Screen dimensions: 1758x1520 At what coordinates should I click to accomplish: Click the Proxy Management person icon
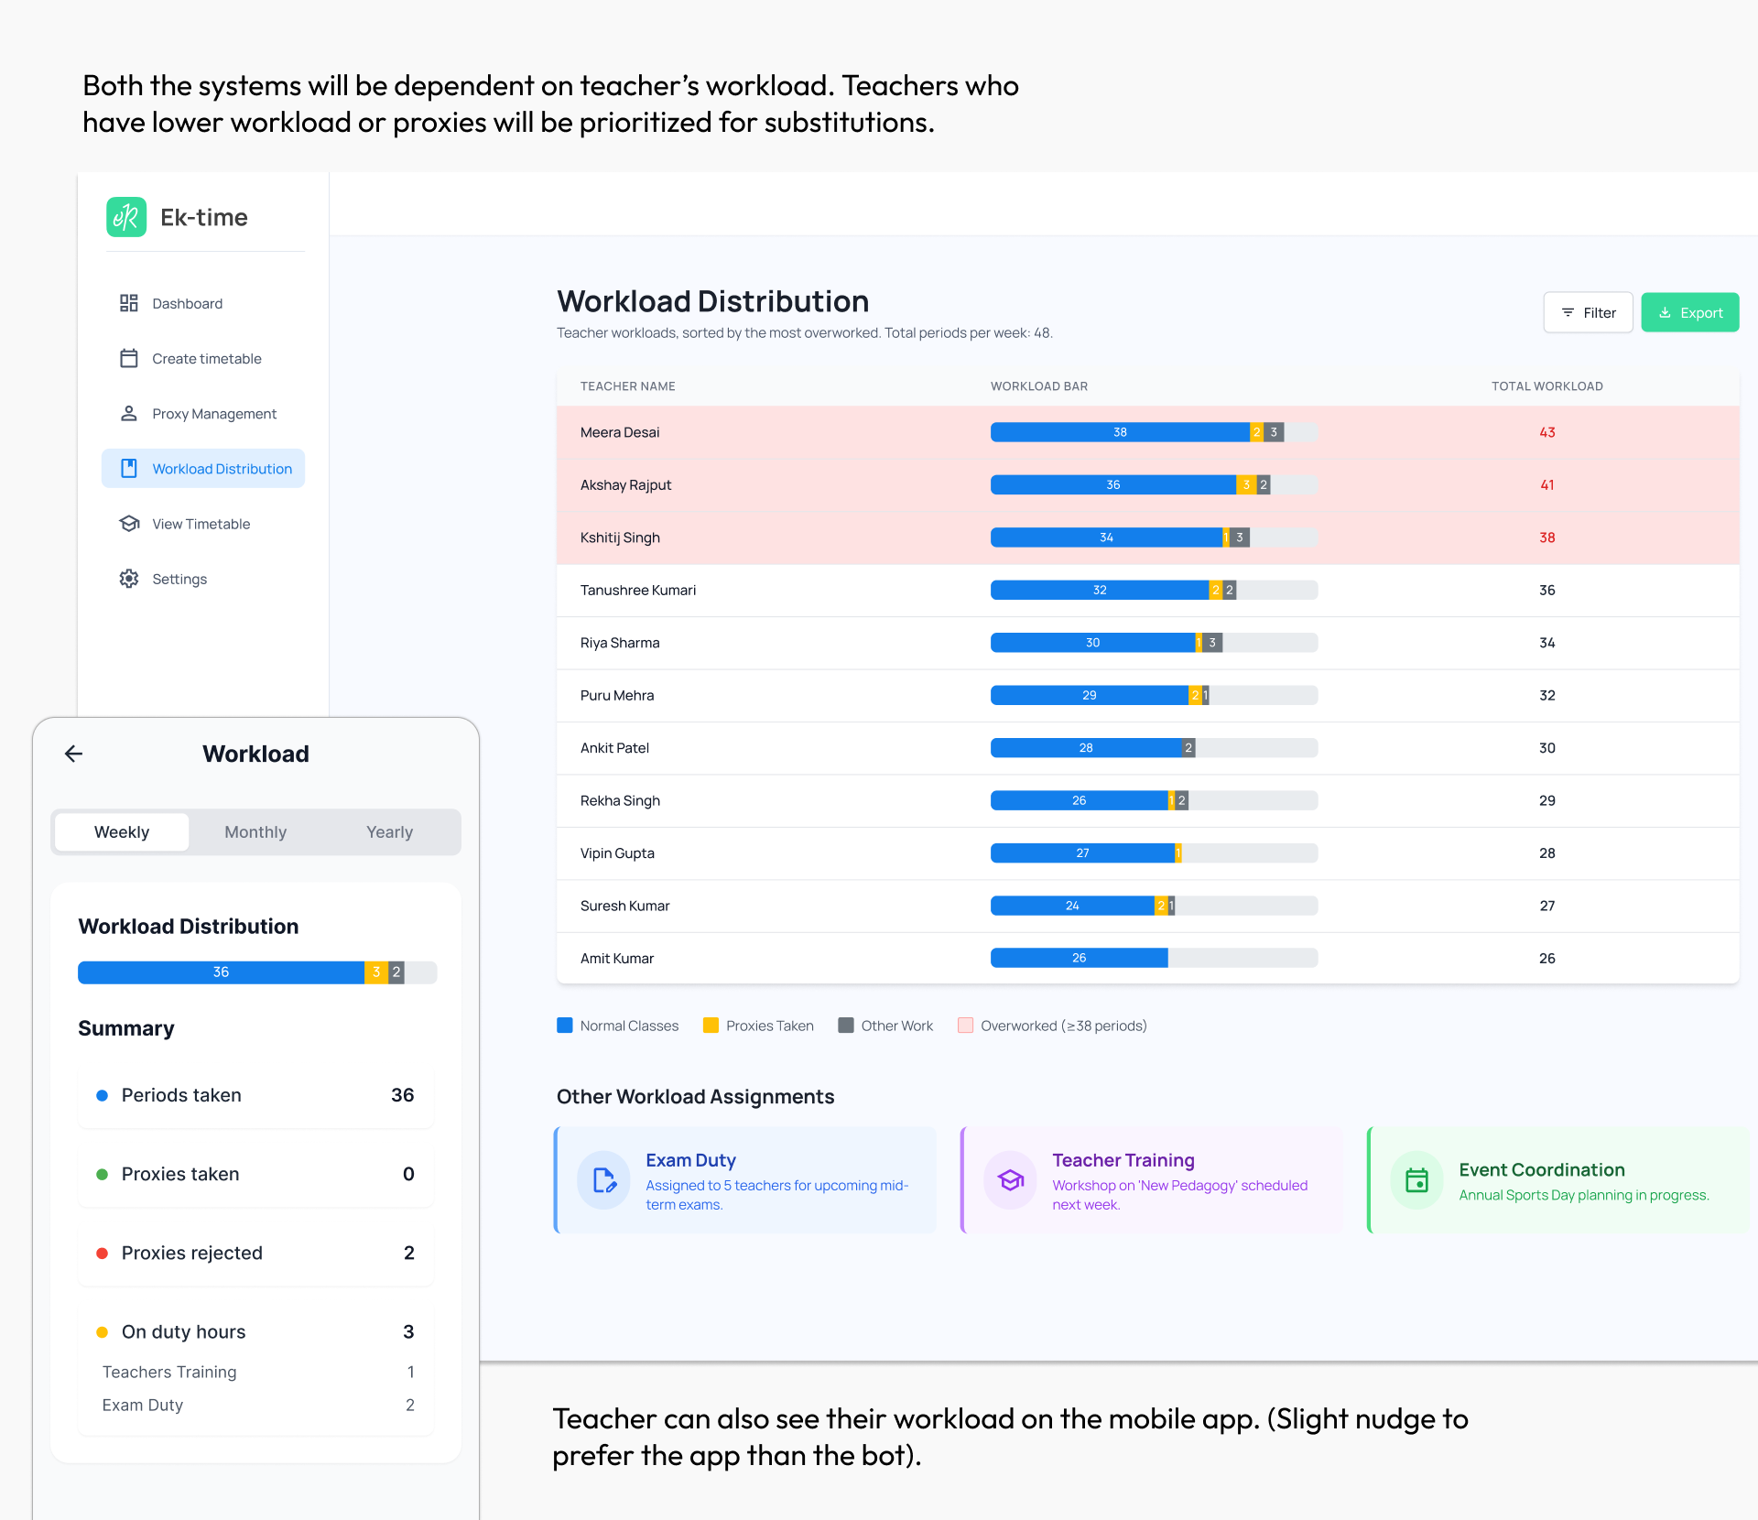pyautogui.click(x=129, y=414)
